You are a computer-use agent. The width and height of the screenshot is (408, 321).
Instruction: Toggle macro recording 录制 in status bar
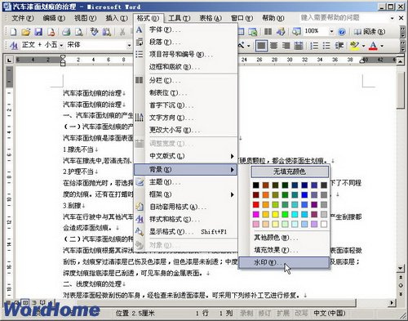point(246,313)
